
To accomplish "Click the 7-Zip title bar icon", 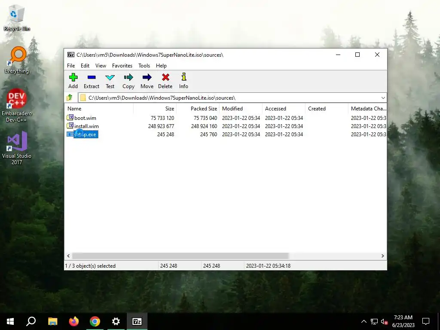I will (x=71, y=55).
